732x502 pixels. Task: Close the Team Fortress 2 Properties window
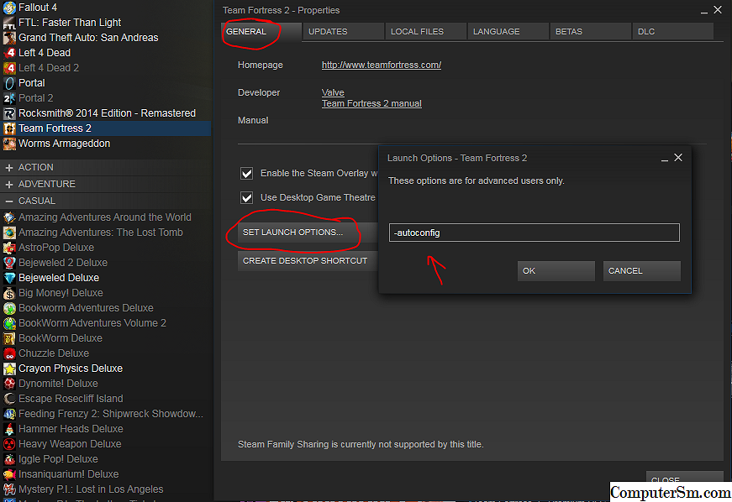pyautogui.click(x=718, y=10)
